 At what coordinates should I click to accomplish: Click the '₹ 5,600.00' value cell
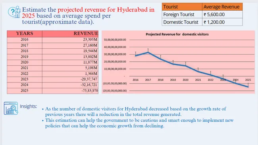222,14
